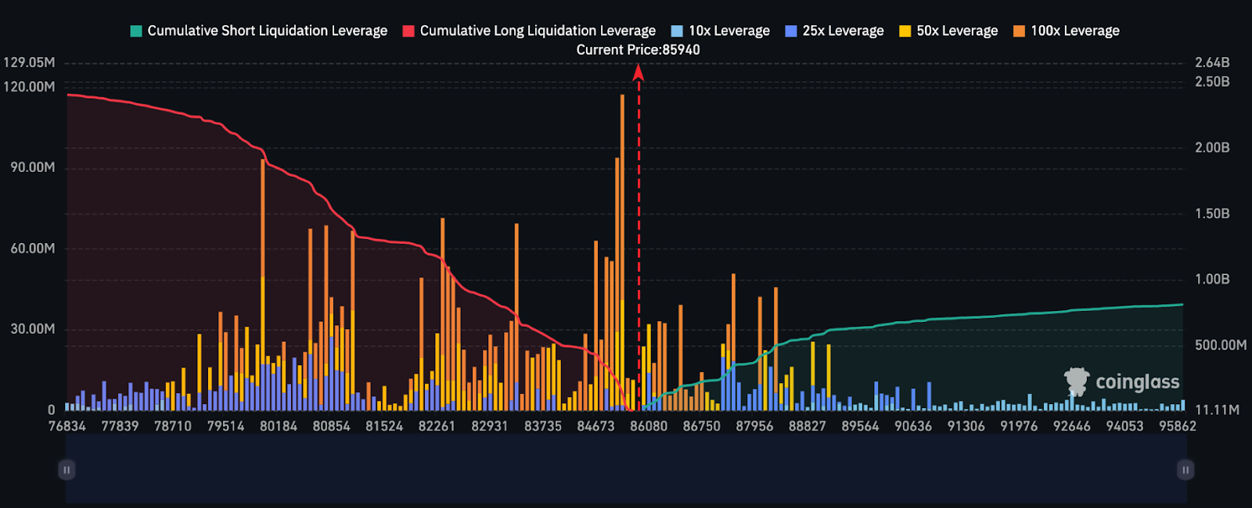Viewport: 1252px width, 508px height.
Task: Toggle Cumulative Short Liquidation Leverage legend entry
Action: (259, 31)
